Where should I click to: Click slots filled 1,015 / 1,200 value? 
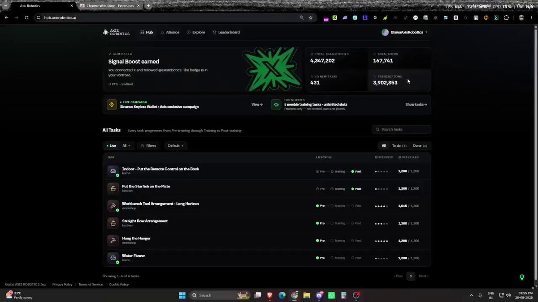[408, 206]
